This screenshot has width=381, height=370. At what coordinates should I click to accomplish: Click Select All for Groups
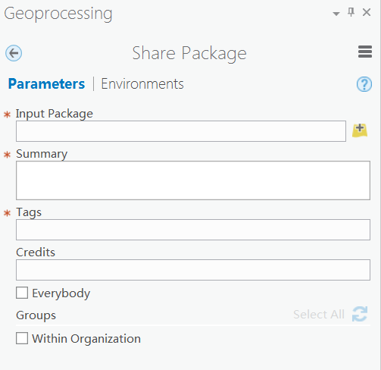tap(319, 315)
